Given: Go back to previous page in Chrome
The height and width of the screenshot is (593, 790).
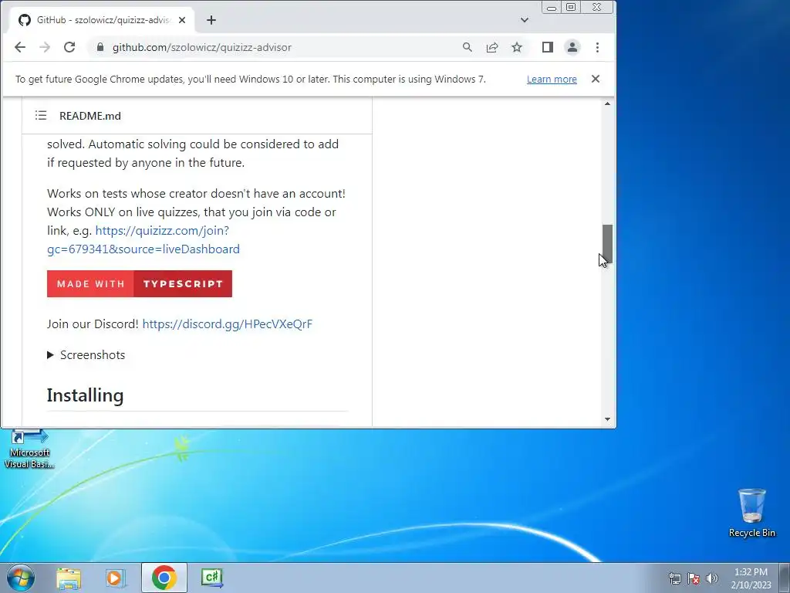Looking at the screenshot, I should pos(19,47).
